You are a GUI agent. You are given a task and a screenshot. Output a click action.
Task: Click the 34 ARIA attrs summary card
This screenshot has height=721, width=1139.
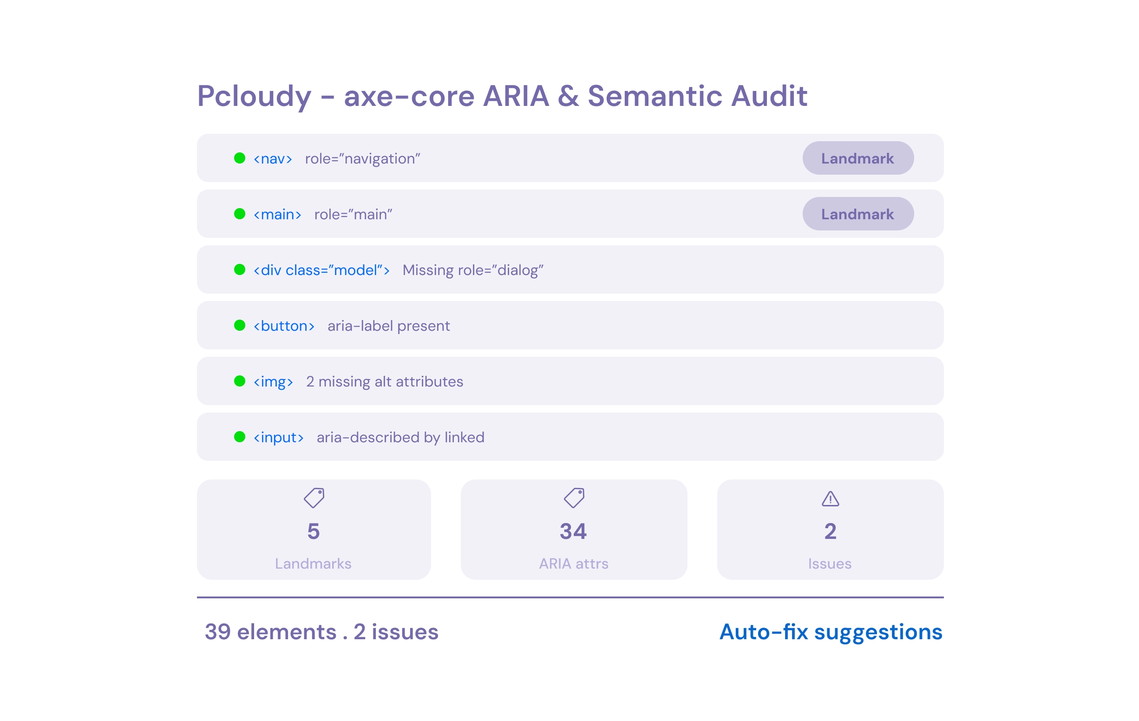click(574, 530)
